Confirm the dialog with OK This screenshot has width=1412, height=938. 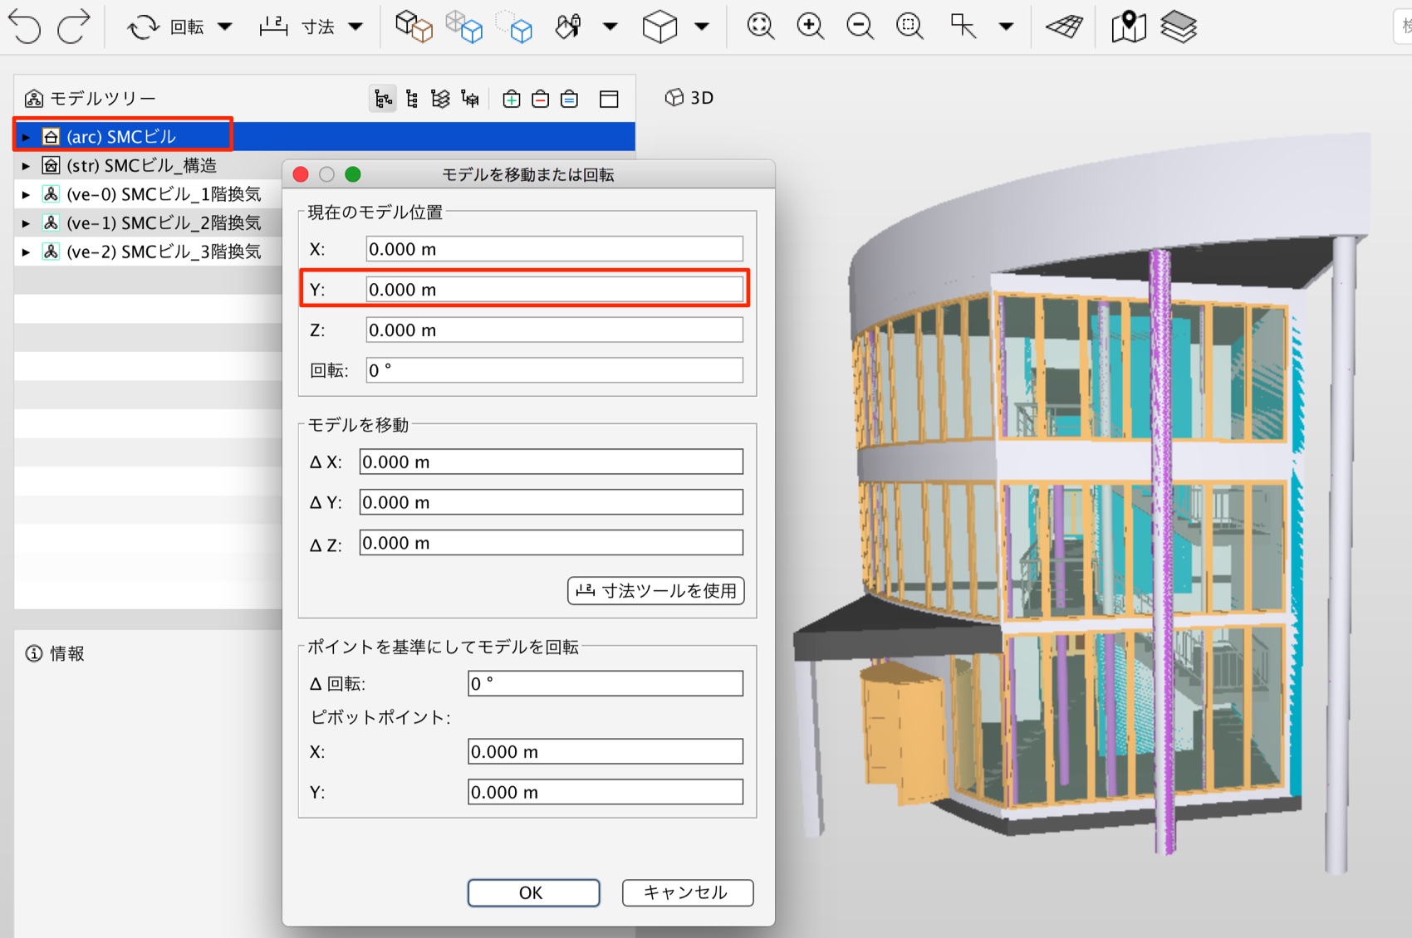point(533,892)
